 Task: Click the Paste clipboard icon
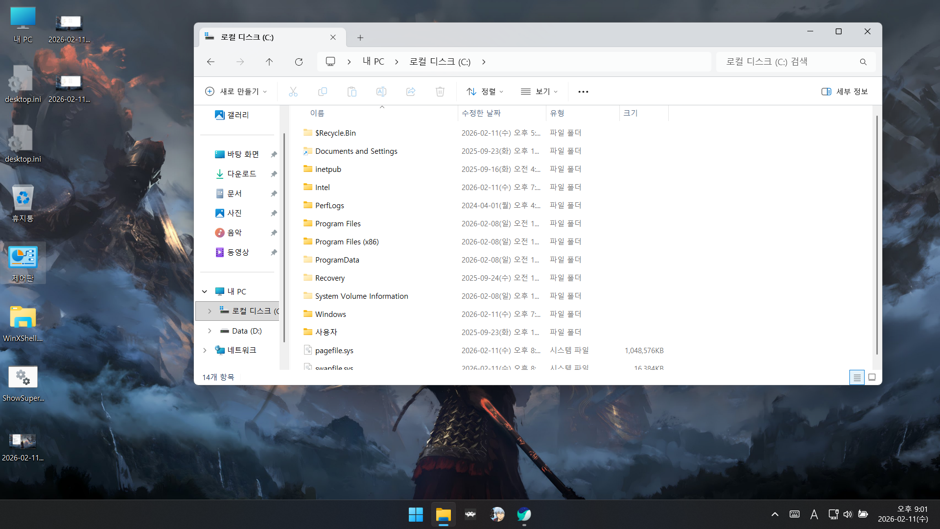352,92
